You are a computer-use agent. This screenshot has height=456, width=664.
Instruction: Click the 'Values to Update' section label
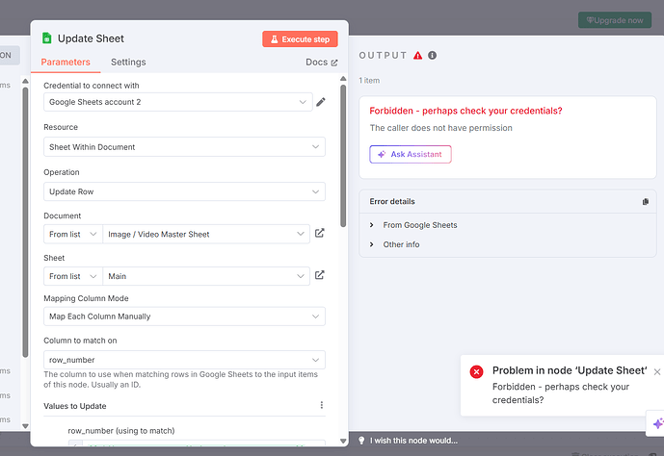75,406
